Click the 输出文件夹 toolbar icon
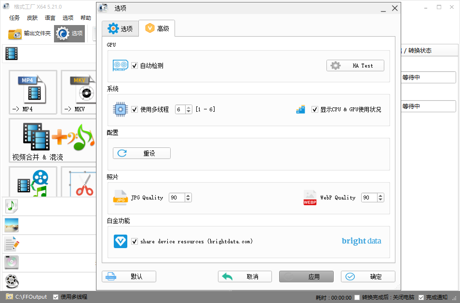Image resolution: width=460 pixels, height=303 pixels. tap(14, 34)
